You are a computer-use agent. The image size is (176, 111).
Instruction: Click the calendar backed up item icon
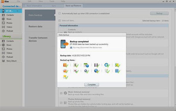pos(86,65)
